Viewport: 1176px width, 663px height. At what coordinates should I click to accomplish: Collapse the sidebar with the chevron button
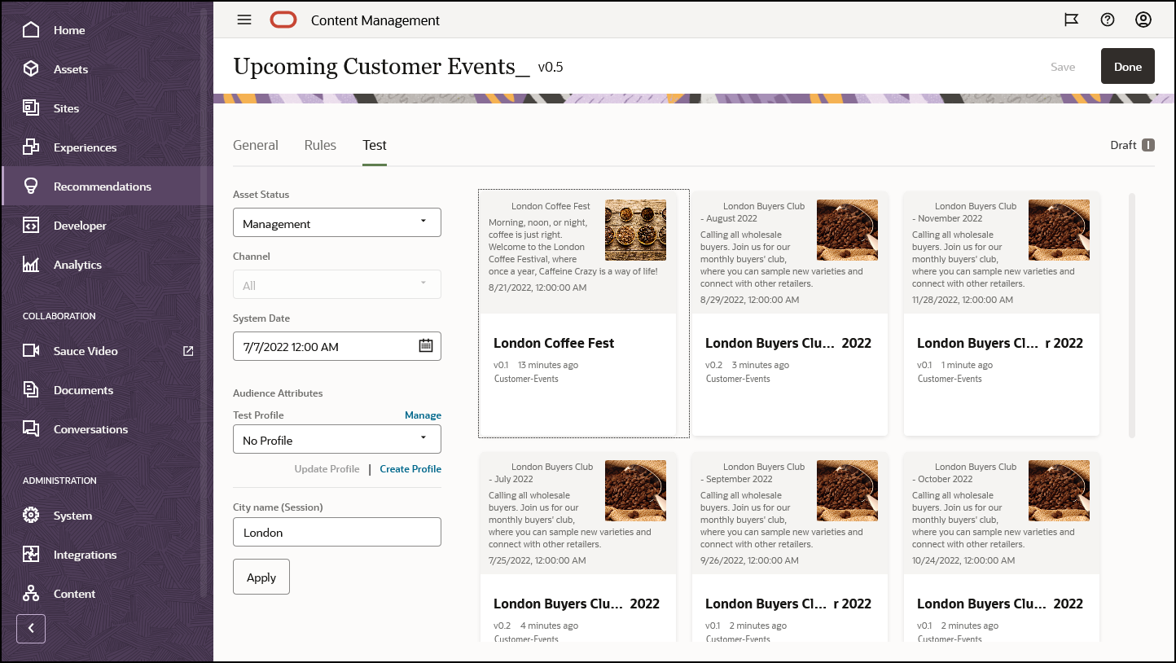[x=31, y=629]
